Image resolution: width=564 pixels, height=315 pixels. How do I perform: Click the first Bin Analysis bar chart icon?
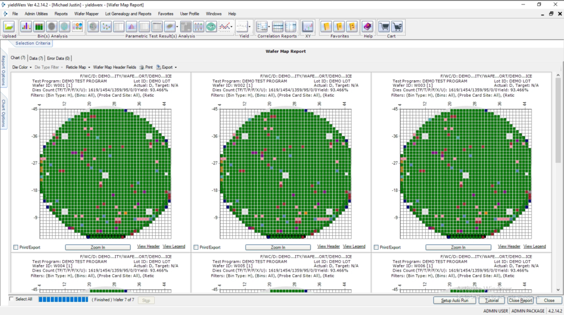26,26
